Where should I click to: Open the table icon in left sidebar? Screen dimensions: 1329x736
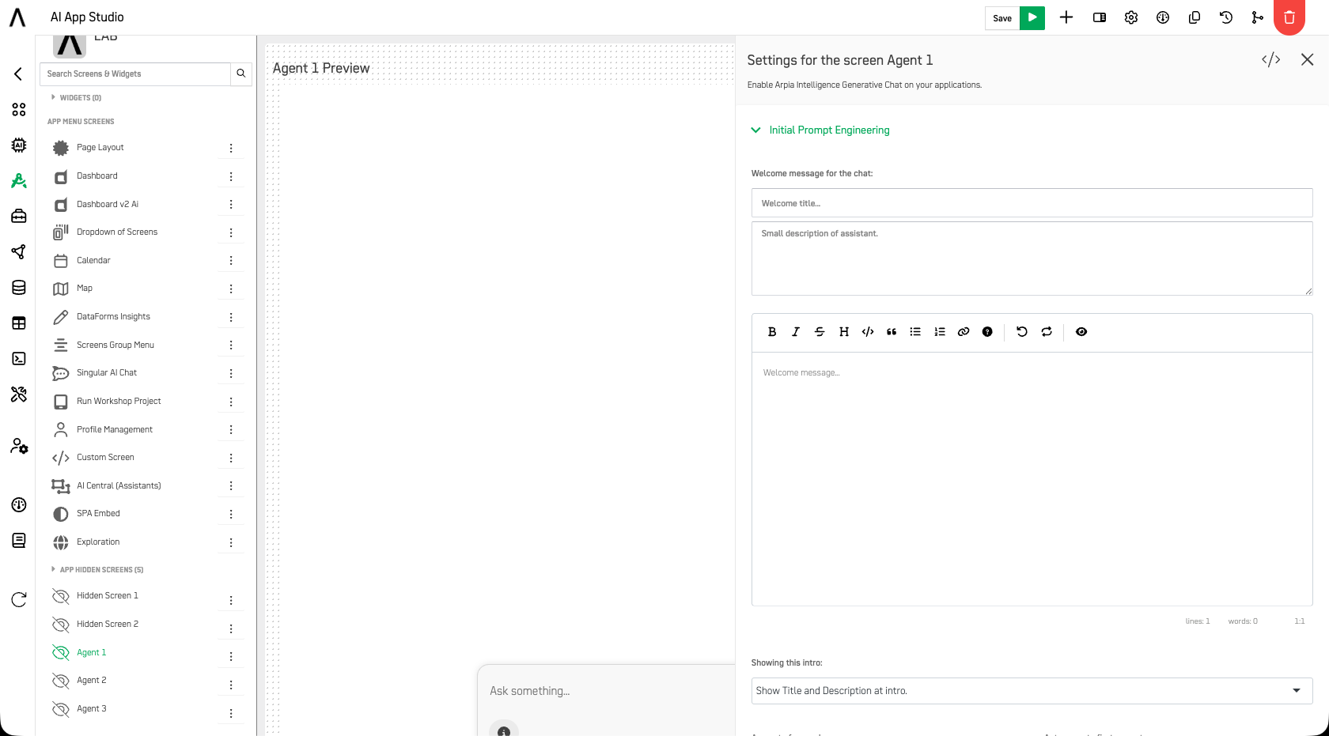pyautogui.click(x=19, y=323)
